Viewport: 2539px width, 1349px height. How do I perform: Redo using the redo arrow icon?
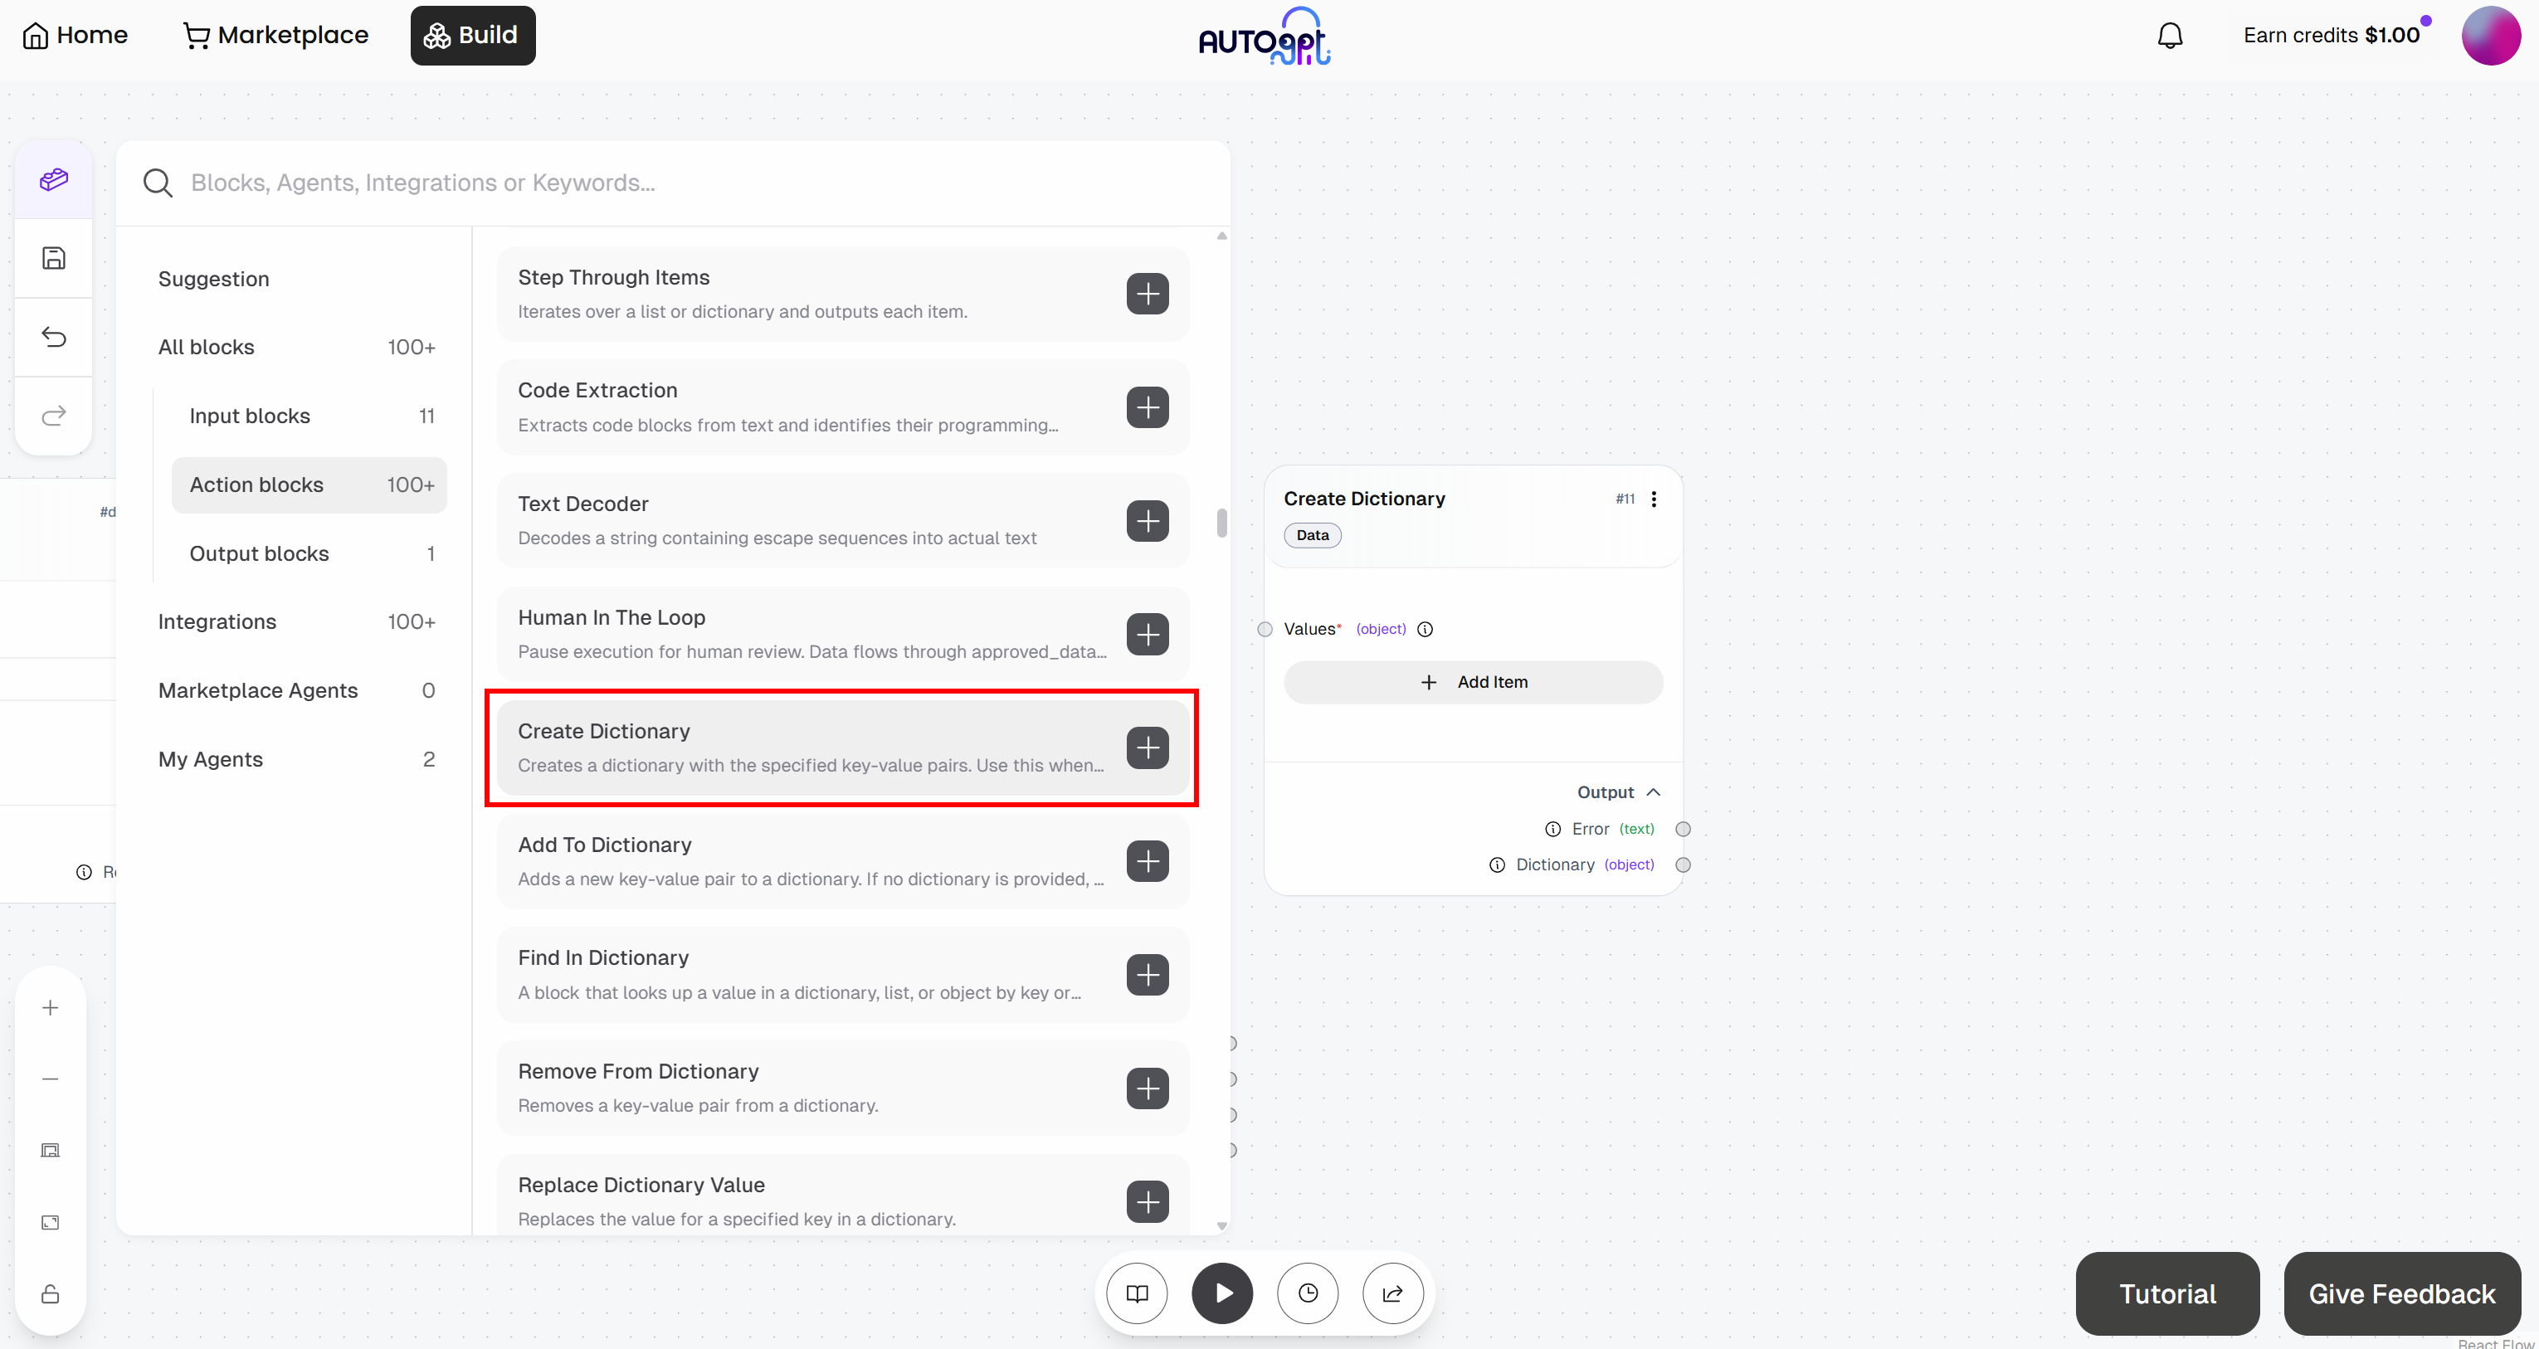pos(53,415)
